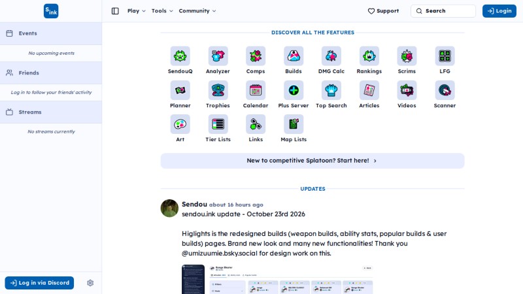Click Log in via Discord button
The width and height of the screenshot is (523, 294).
[x=39, y=283]
